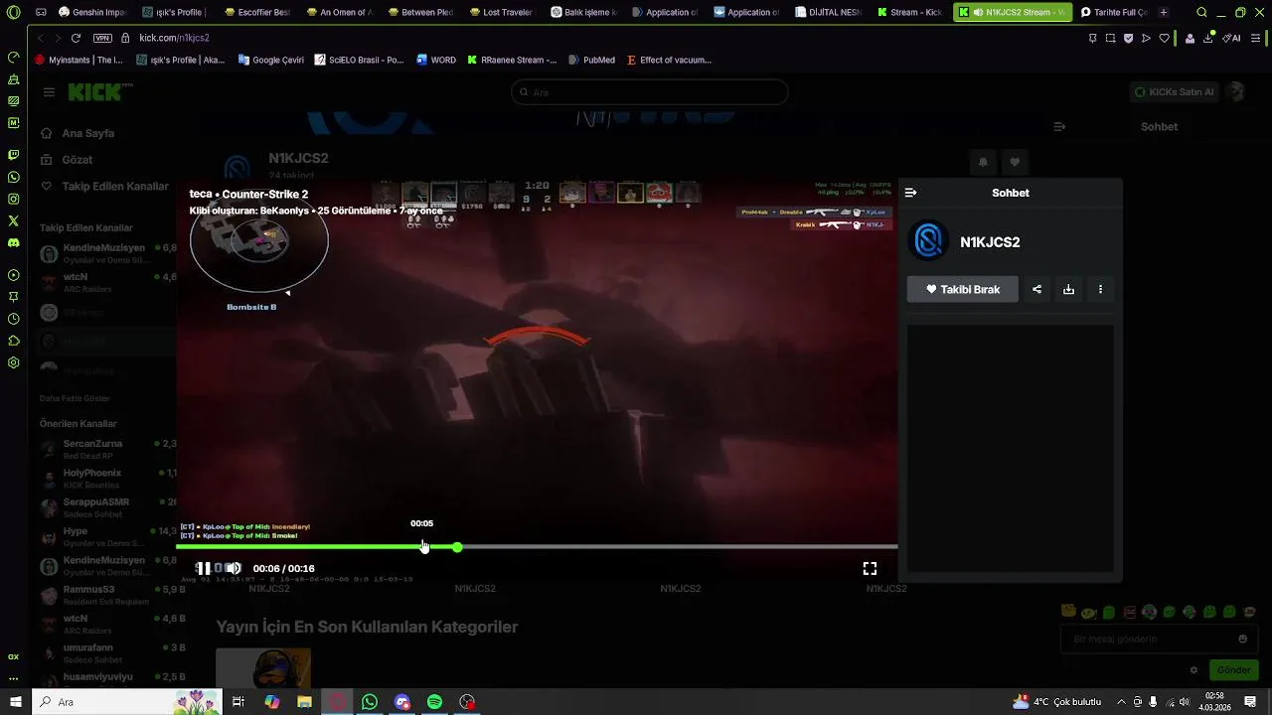Screen dimensions: 1272x715
Task: Open the browser downloads icon
Action: pos(1207,38)
